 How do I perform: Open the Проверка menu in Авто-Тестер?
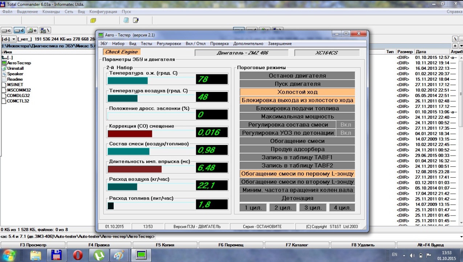(x=219, y=44)
